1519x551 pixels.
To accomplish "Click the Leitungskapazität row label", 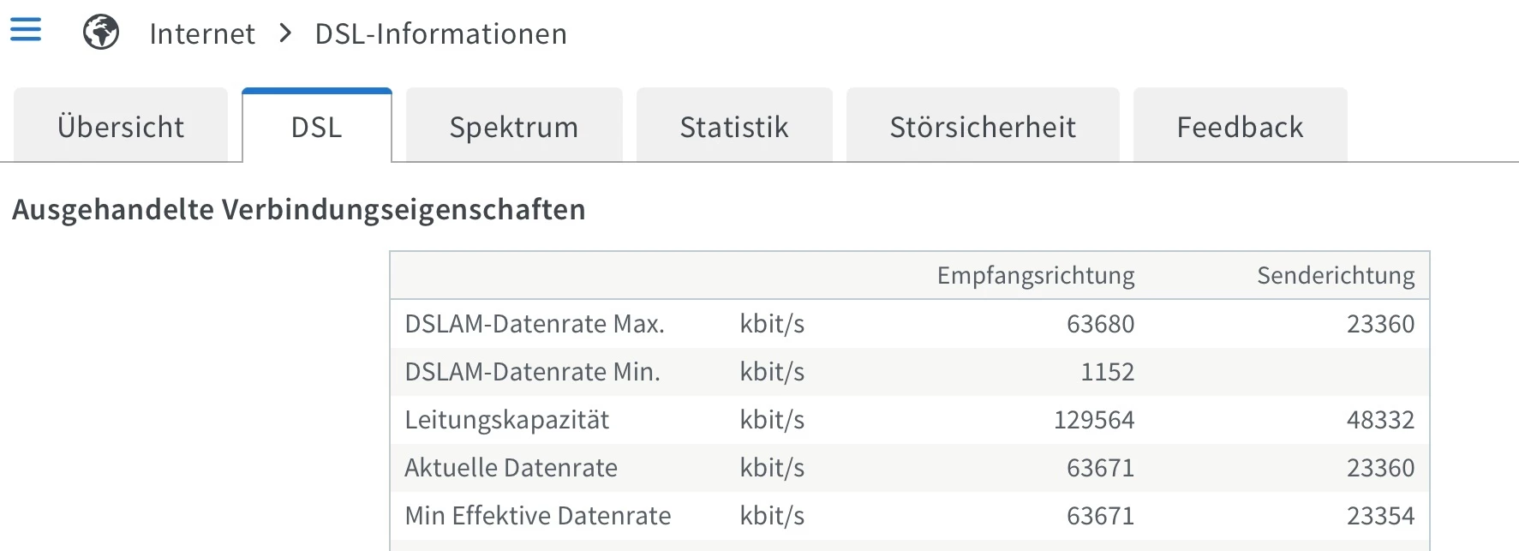I will [x=506, y=420].
